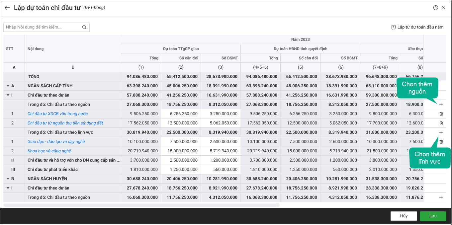This screenshot has width=452, height=225.
Task: Click Lập từ dự toán đầu năm
Action: click(417, 27)
